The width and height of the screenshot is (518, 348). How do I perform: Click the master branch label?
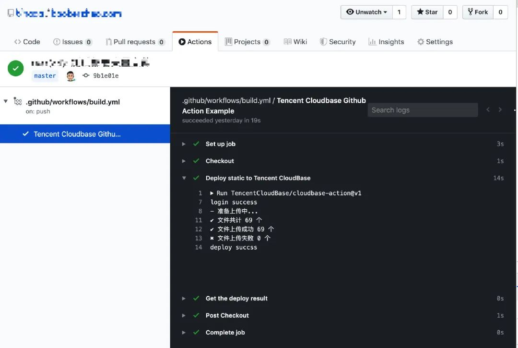point(45,76)
